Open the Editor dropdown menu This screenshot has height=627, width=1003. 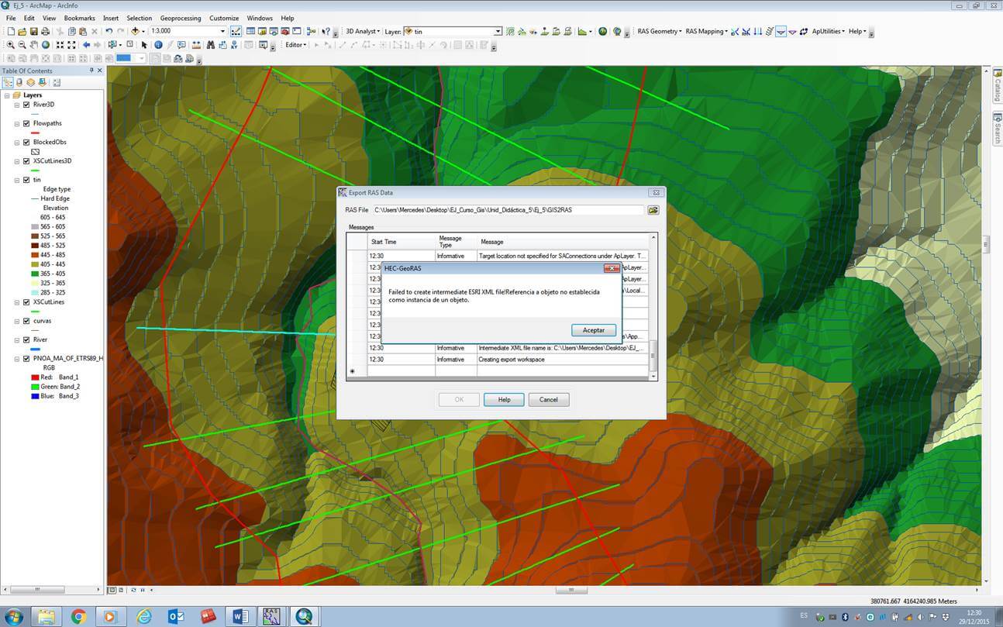click(296, 45)
